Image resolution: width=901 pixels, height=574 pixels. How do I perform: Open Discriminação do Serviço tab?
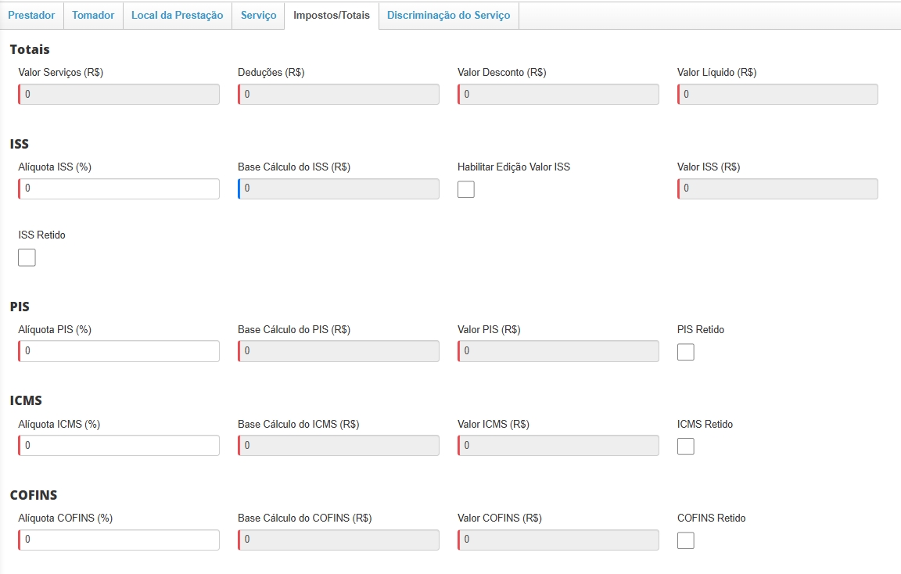coord(448,16)
